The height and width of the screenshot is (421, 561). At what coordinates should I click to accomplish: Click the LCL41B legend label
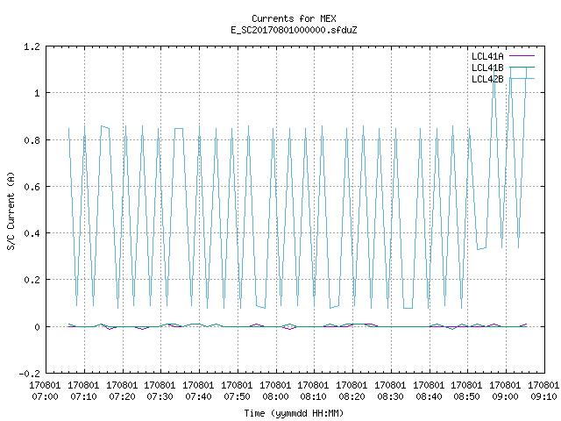pos(487,68)
